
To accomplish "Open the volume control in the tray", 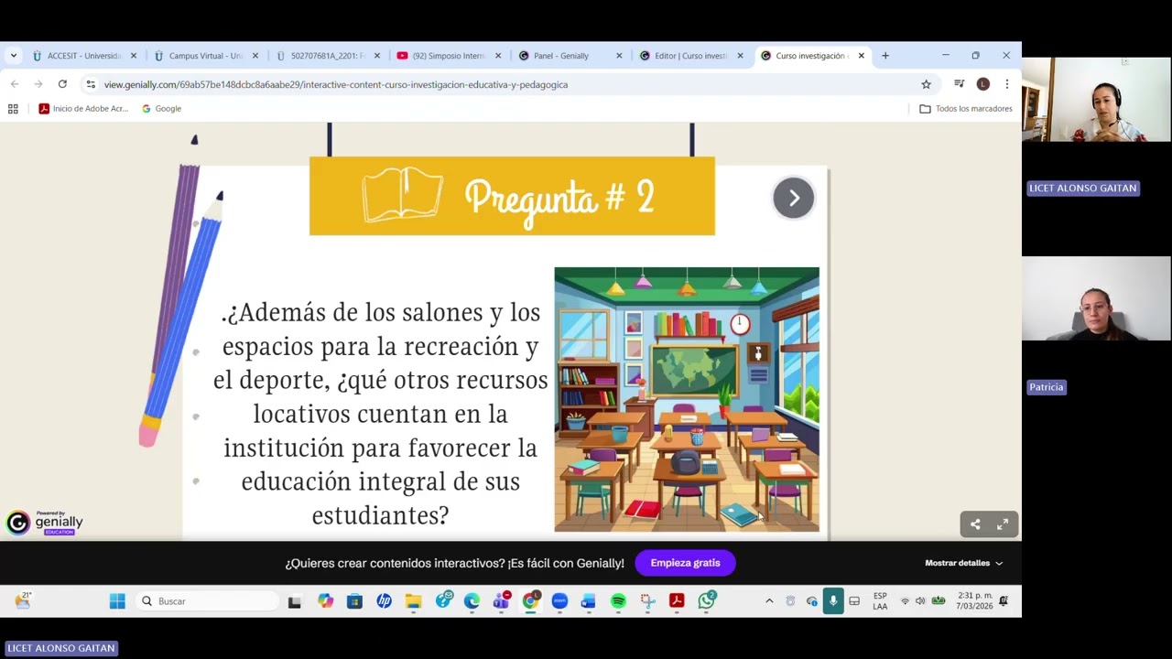I will pyautogui.click(x=920, y=601).
